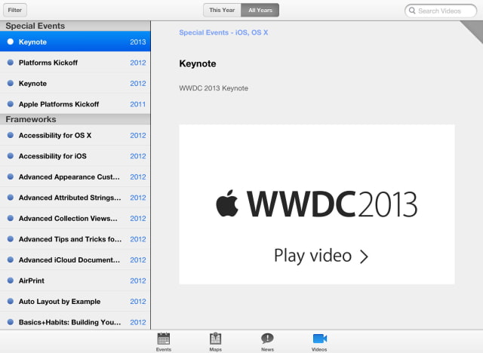This screenshot has height=353, width=483.
Task: Click blue dot beside Platforms Kickoff
Action: 11,63
